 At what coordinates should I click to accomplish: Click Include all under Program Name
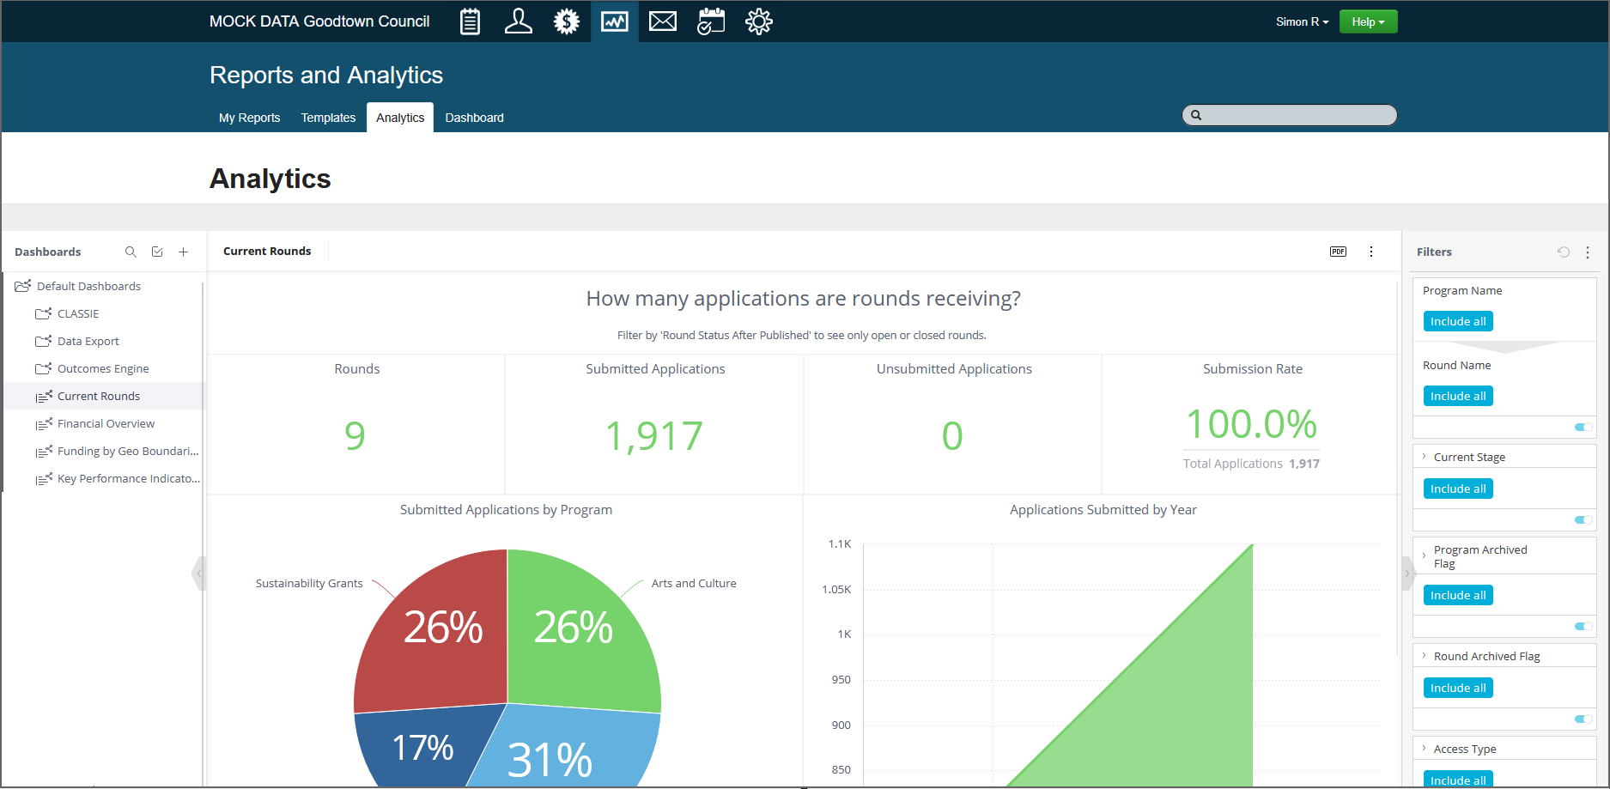click(1458, 321)
